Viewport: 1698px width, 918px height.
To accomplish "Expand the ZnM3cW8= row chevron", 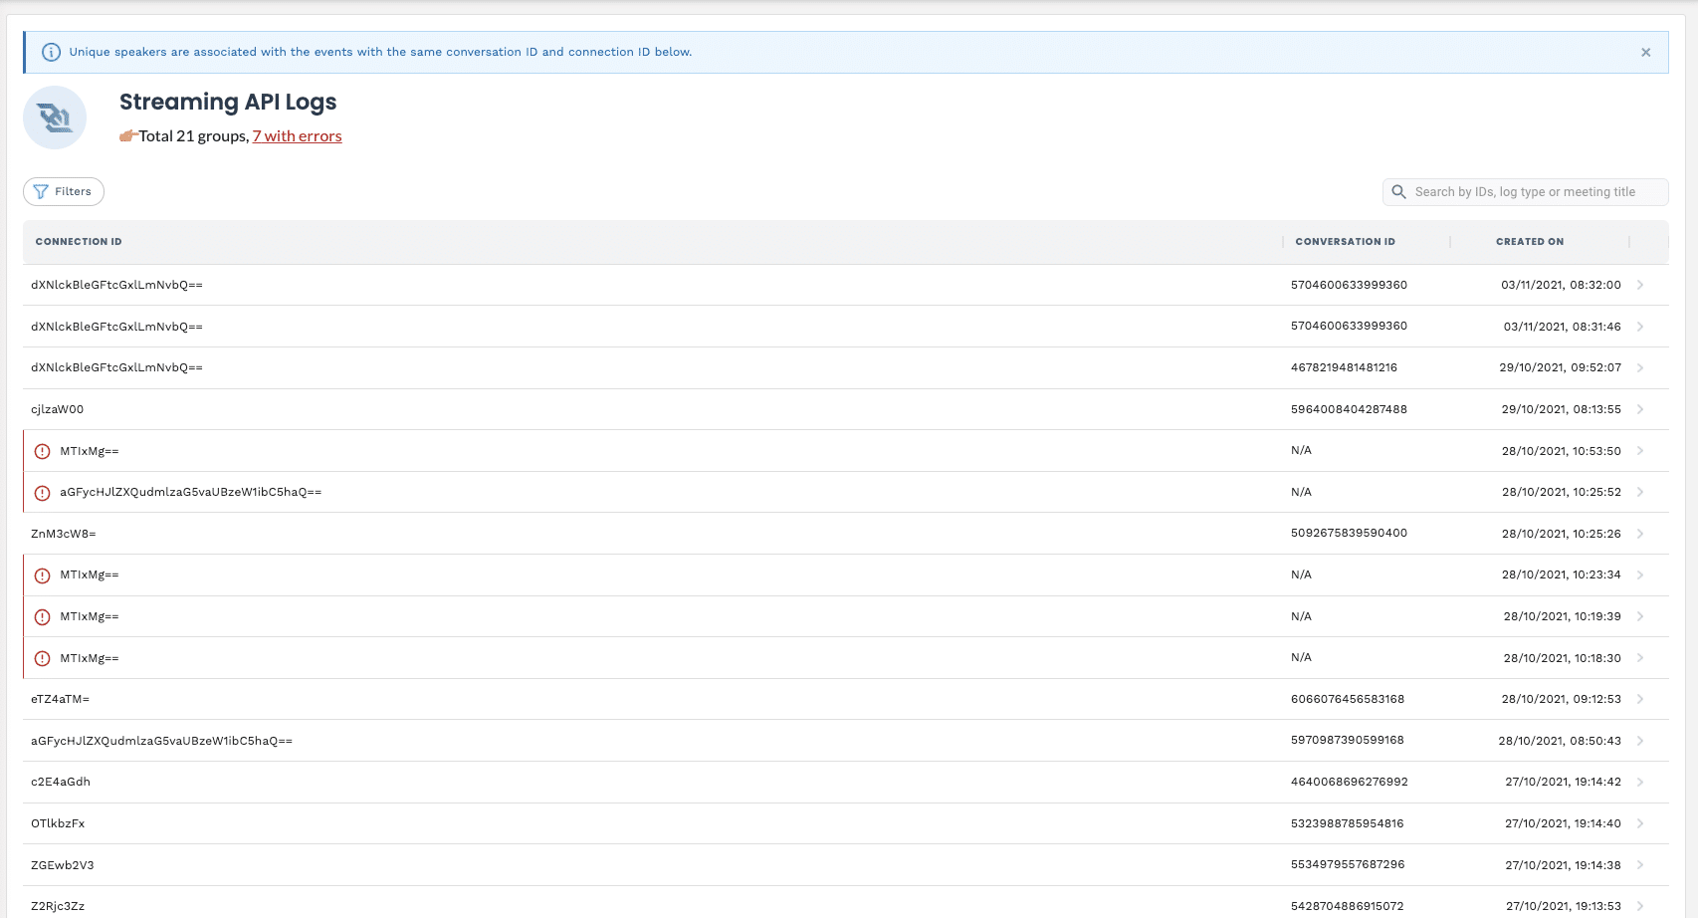I will coord(1639,534).
